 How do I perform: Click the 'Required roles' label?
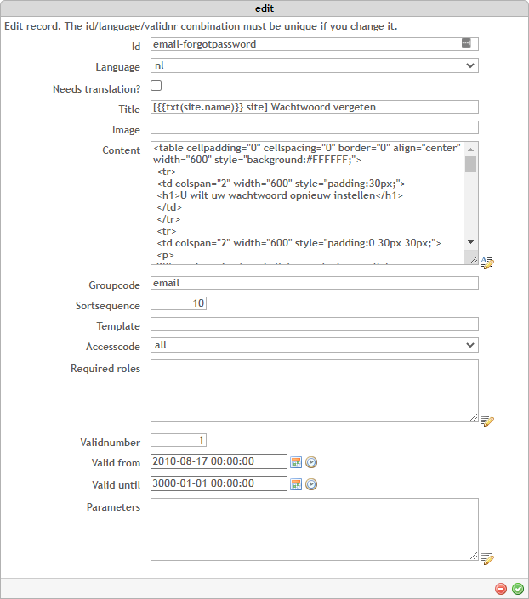[105, 369]
